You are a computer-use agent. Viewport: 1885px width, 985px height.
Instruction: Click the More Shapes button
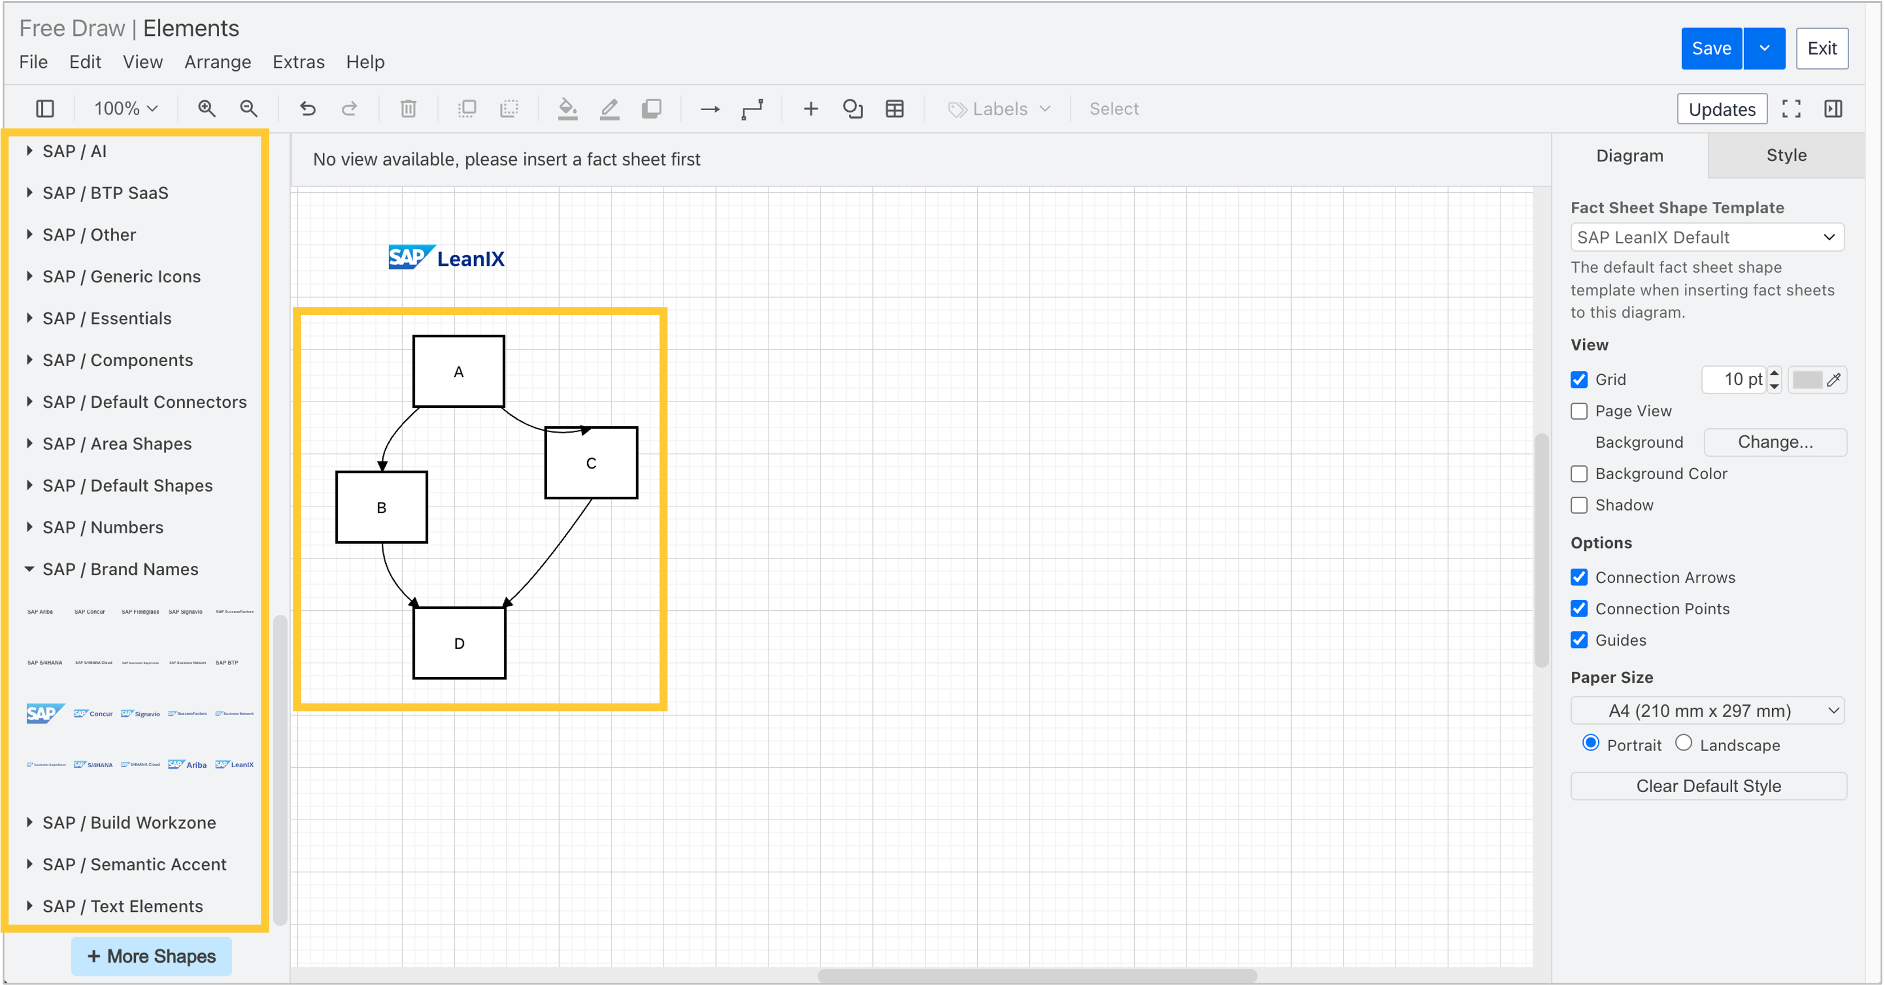[x=152, y=956]
